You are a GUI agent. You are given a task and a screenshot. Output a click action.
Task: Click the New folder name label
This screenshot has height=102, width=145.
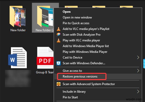pos(18,30)
